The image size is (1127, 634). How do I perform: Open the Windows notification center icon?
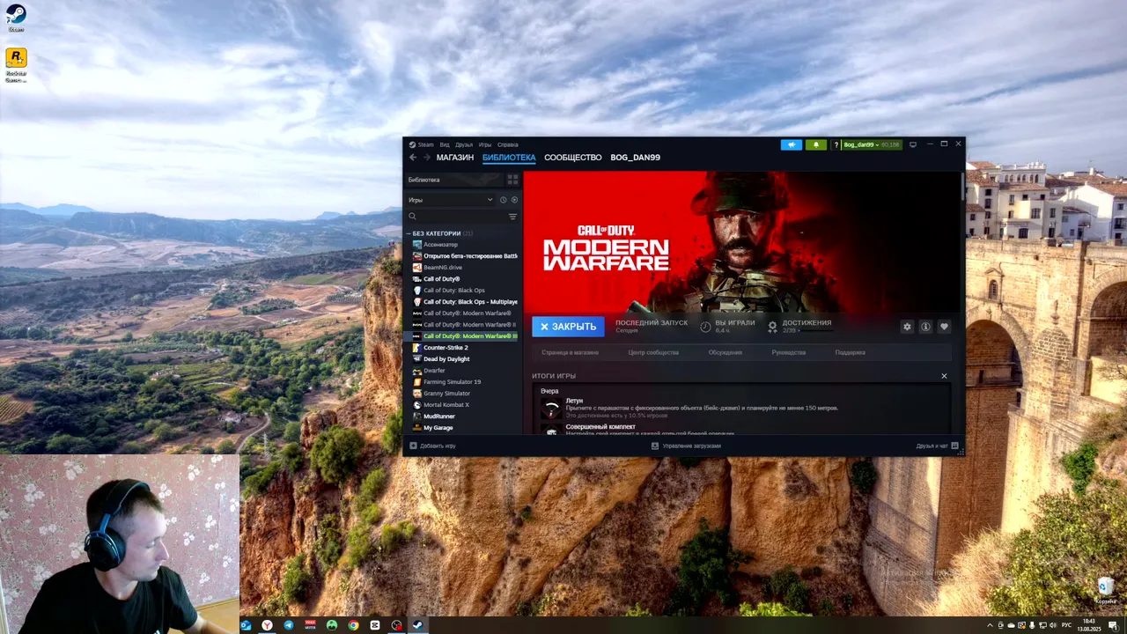click(1114, 625)
